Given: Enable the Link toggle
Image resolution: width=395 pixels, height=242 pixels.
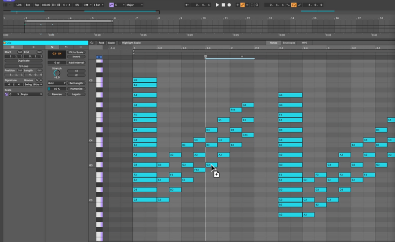Looking at the screenshot, I should pos(19,5).
